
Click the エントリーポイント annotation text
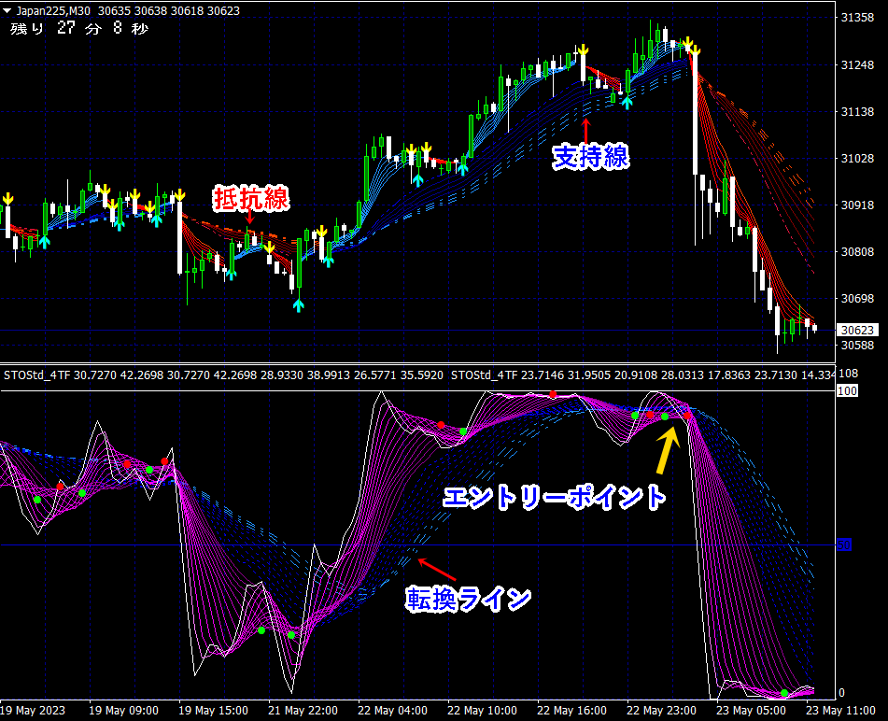[x=554, y=496]
